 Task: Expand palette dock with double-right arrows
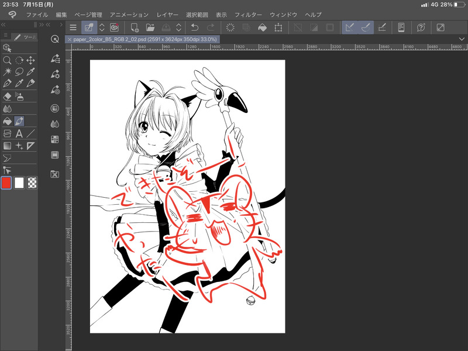[x=41, y=25]
